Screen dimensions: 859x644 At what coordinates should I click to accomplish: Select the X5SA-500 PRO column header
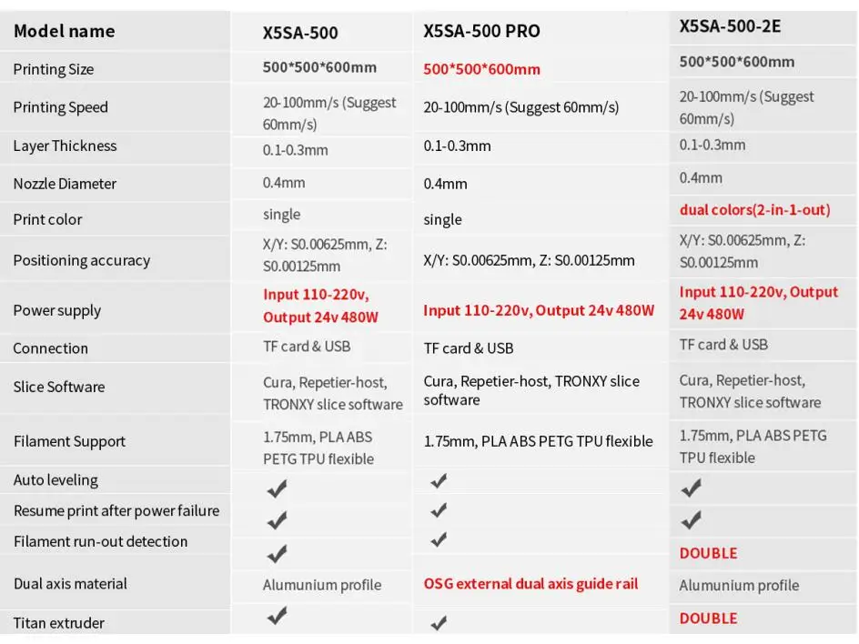coord(481,31)
